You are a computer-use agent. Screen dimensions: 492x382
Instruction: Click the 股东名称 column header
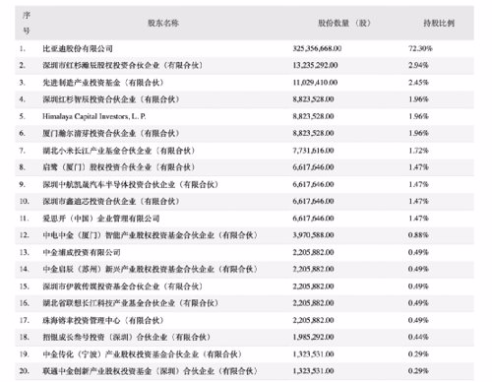click(163, 23)
